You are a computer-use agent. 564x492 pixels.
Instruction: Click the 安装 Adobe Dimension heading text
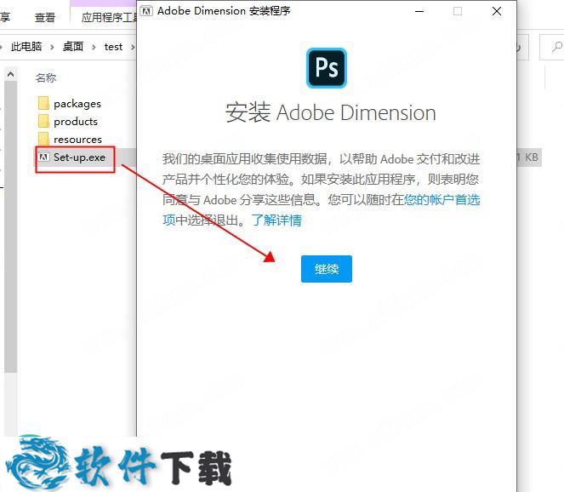tap(331, 112)
